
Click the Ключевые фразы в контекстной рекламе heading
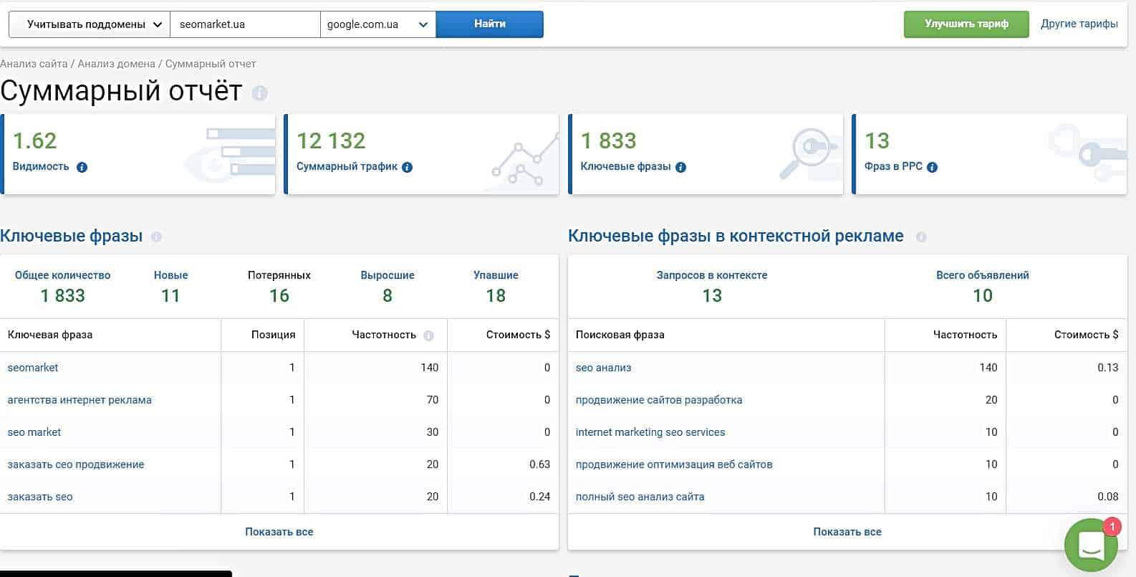736,236
